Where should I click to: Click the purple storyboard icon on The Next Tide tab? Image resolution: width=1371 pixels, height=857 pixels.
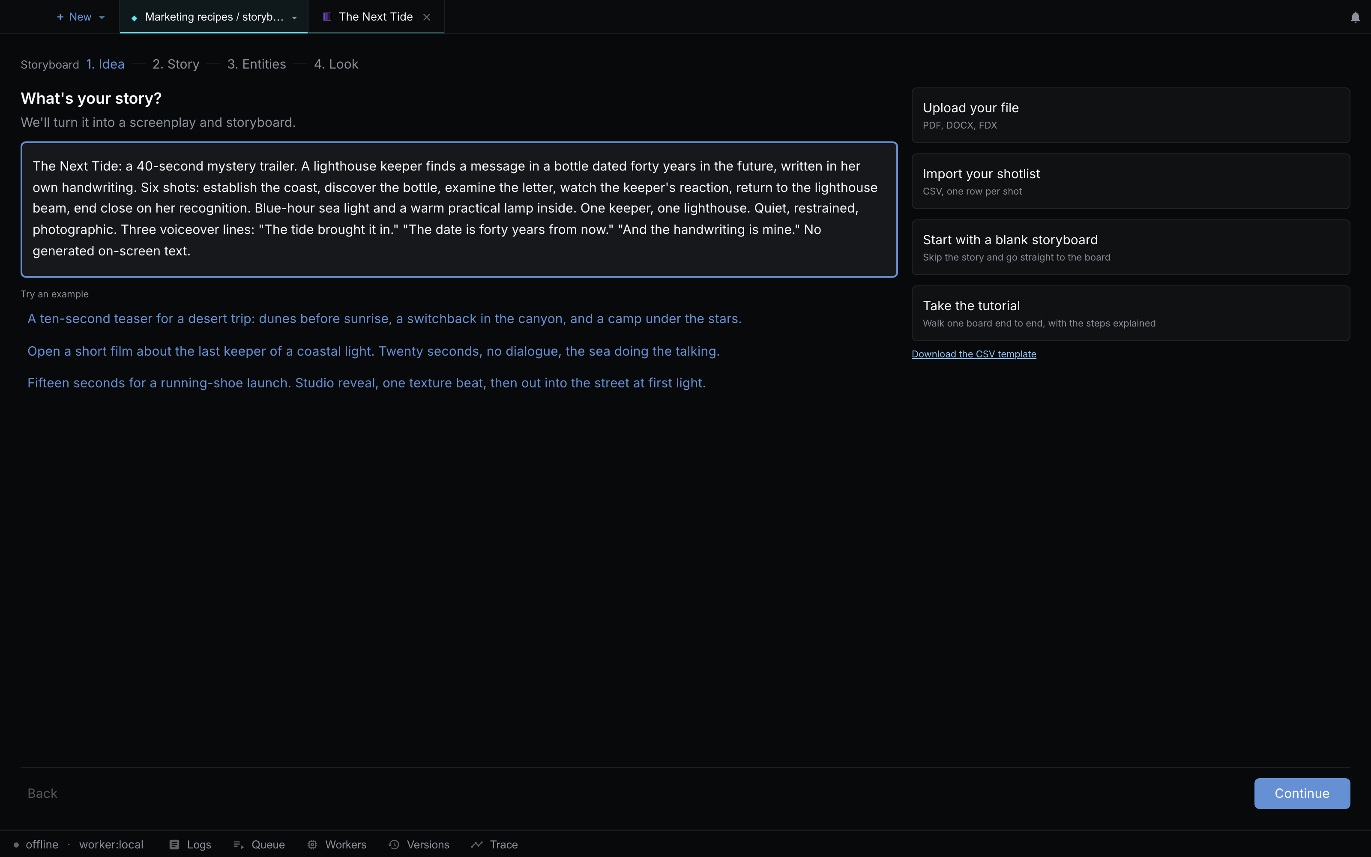(x=327, y=17)
